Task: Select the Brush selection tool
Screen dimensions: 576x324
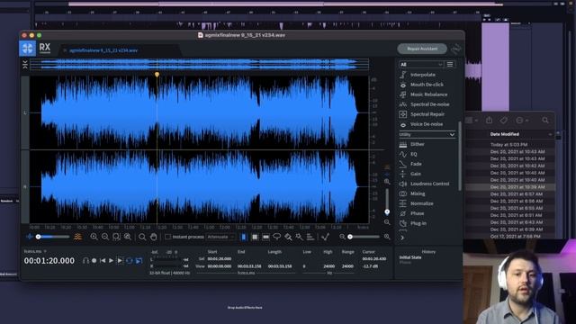Action: click(x=288, y=237)
